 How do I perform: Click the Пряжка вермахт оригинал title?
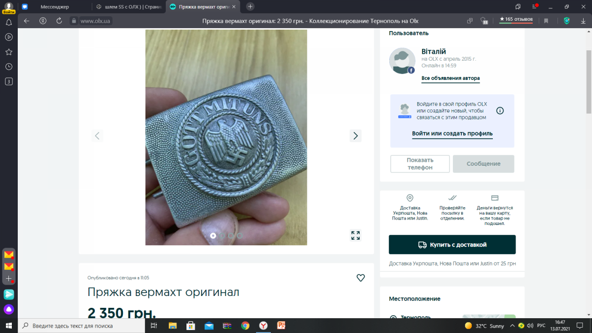tap(163, 292)
